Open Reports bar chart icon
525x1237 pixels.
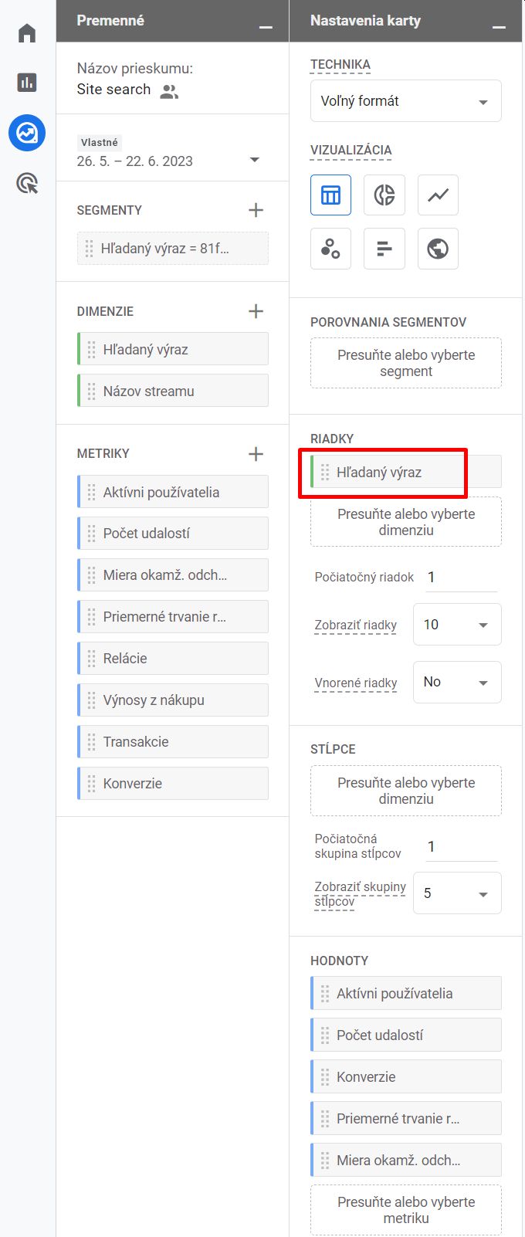(27, 82)
